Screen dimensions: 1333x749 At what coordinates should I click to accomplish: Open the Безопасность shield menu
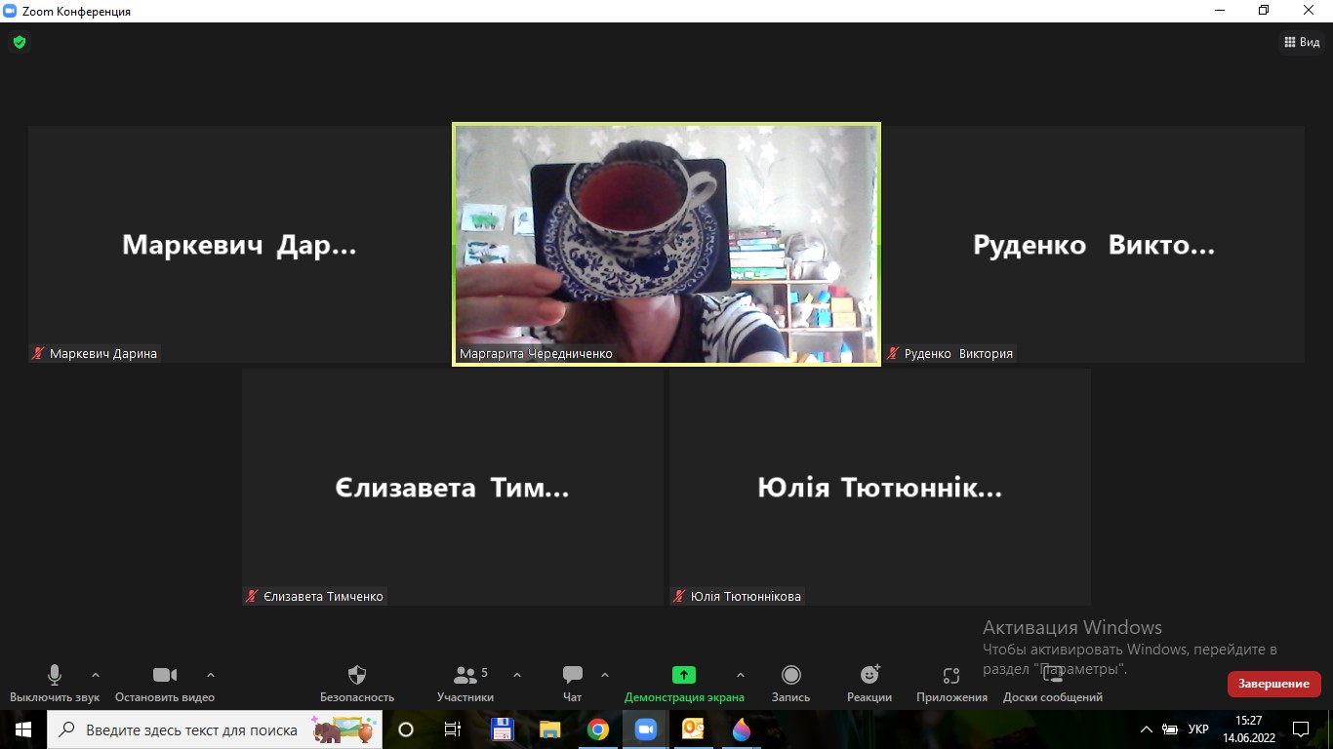point(357,683)
